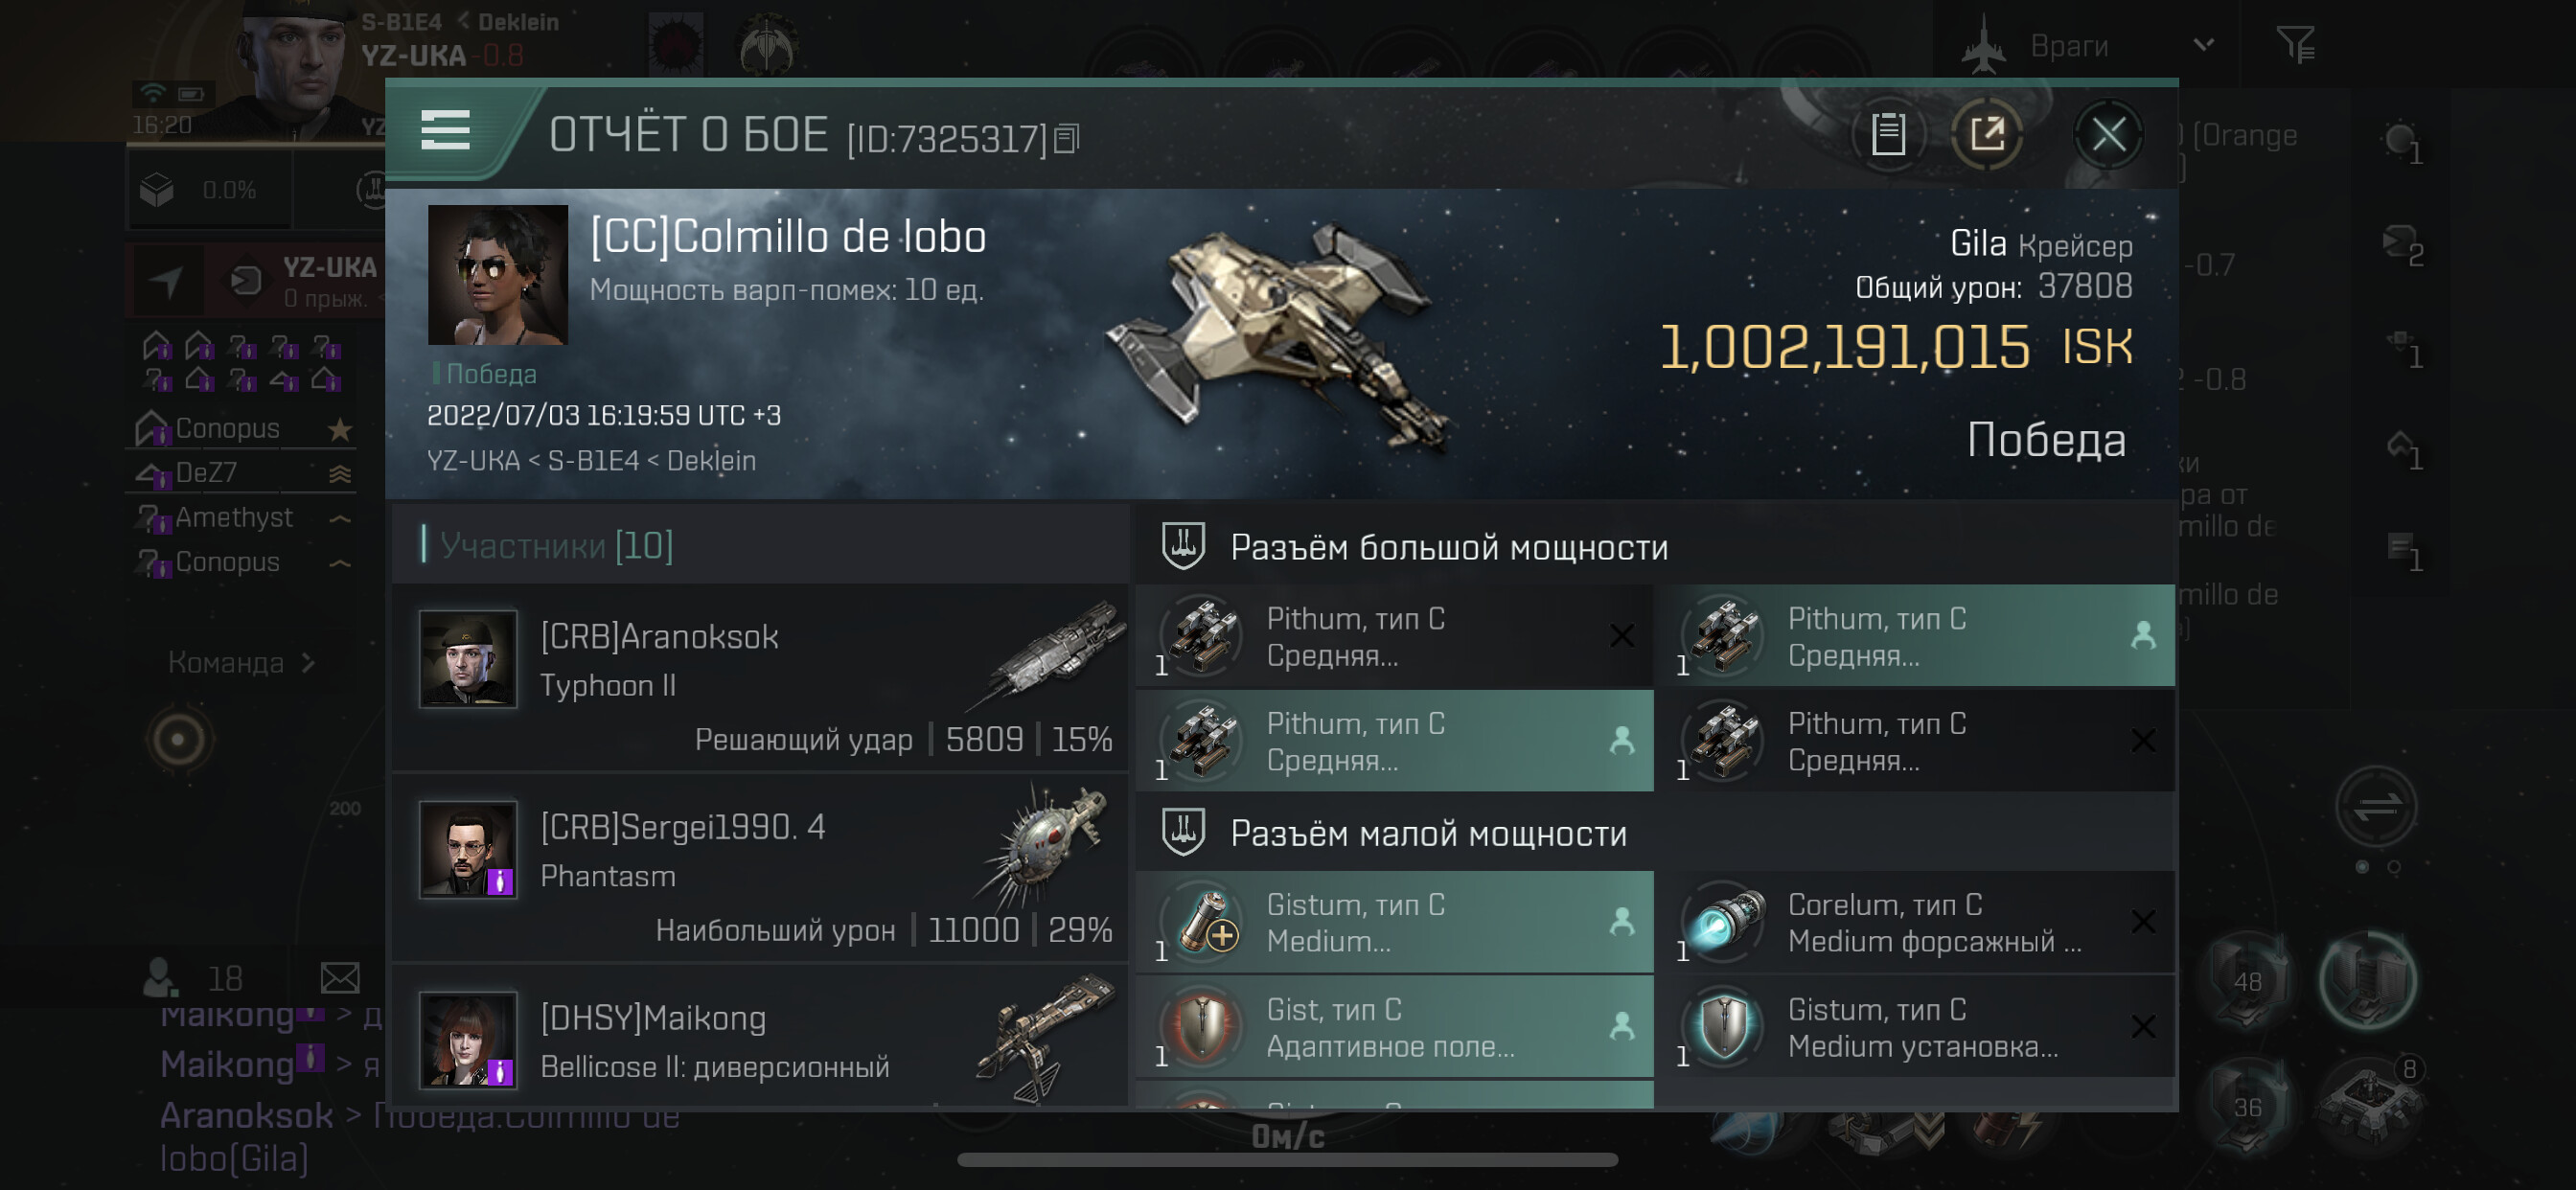Click the victim character portrait thumbnail
Screen dimensions: 2576x1190
coord(497,275)
